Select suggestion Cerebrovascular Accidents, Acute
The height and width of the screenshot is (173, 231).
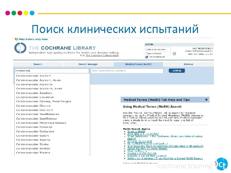click(39, 89)
